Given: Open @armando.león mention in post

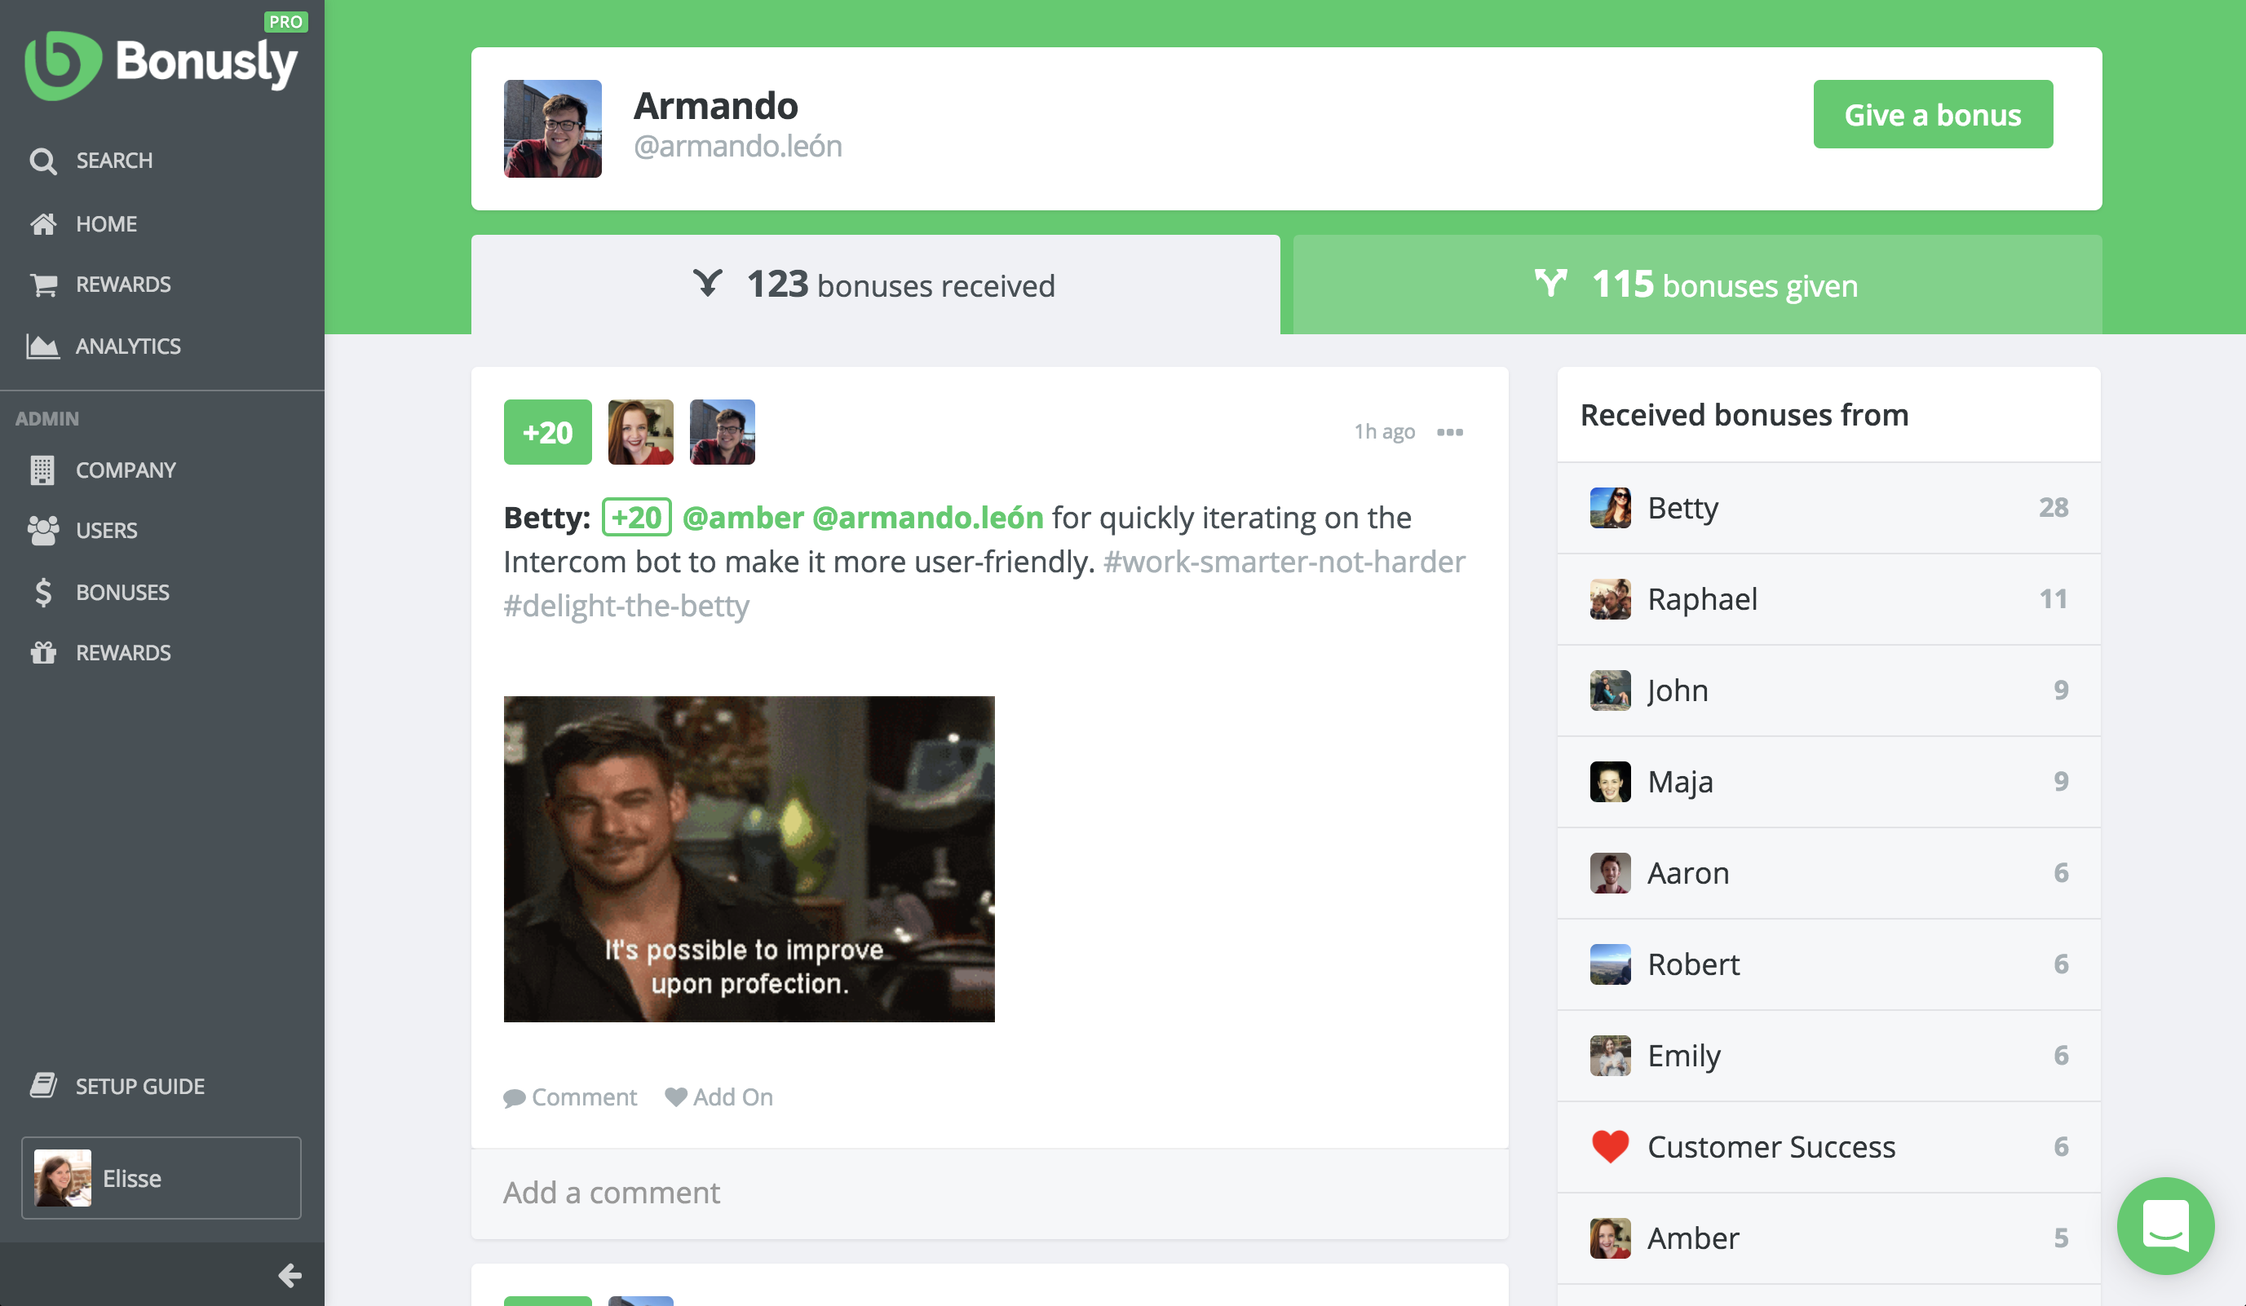Looking at the screenshot, I should (x=928, y=518).
